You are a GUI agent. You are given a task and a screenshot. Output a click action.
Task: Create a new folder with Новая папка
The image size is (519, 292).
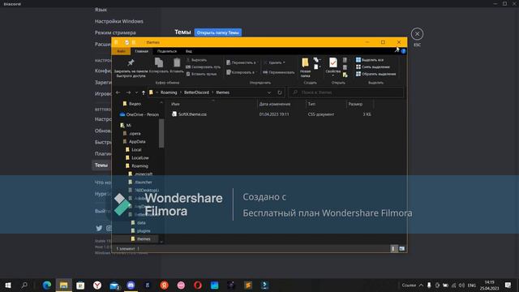pos(305,67)
